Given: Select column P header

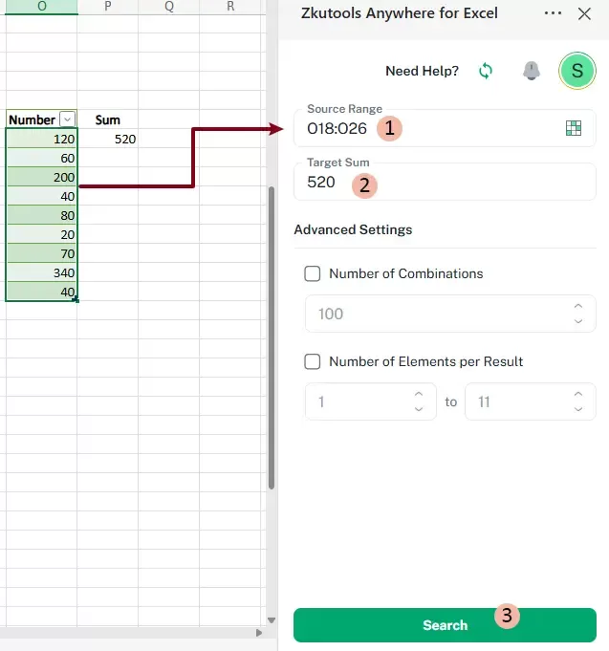Looking at the screenshot, I should pos(107,7).
